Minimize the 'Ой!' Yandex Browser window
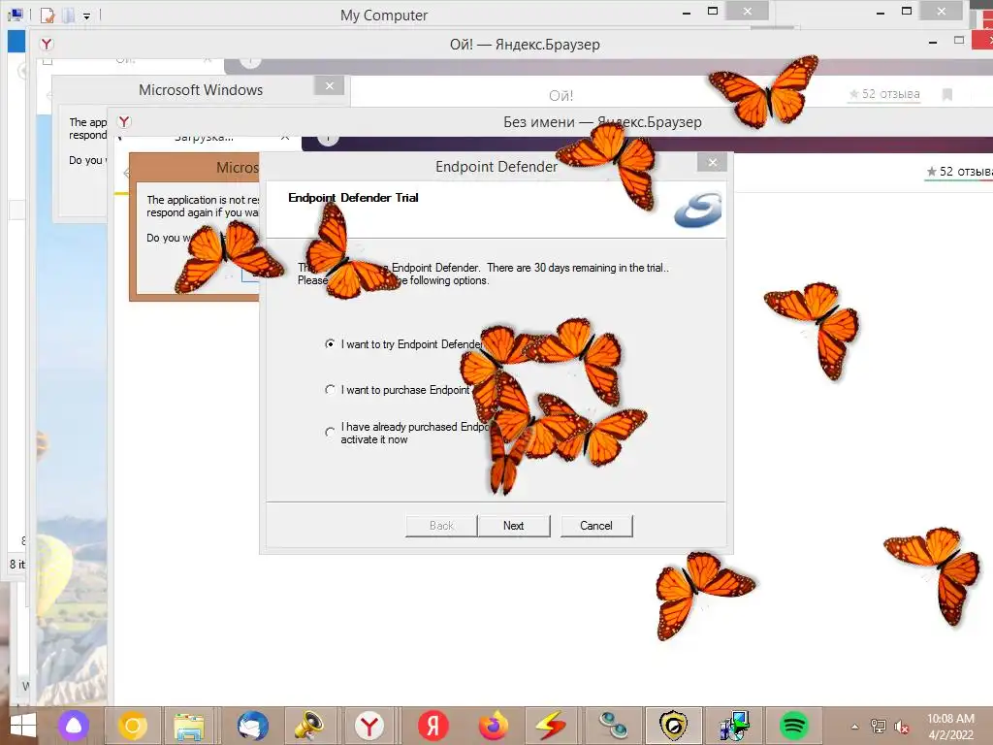The image size is (993, 745). coord(932,43)
